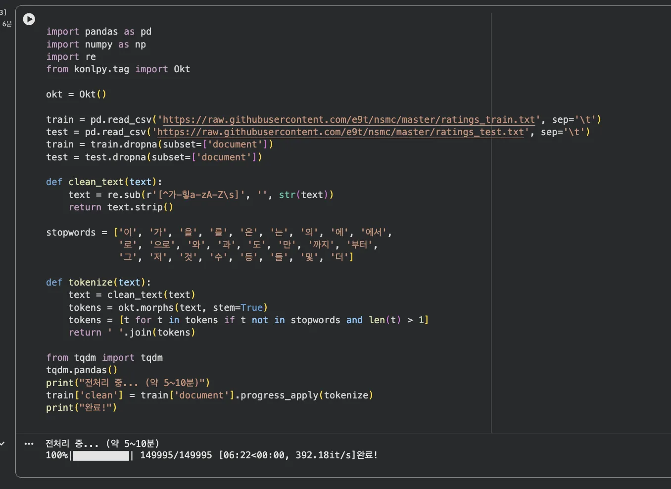Click train.dropna subset line

coord(159,145)
